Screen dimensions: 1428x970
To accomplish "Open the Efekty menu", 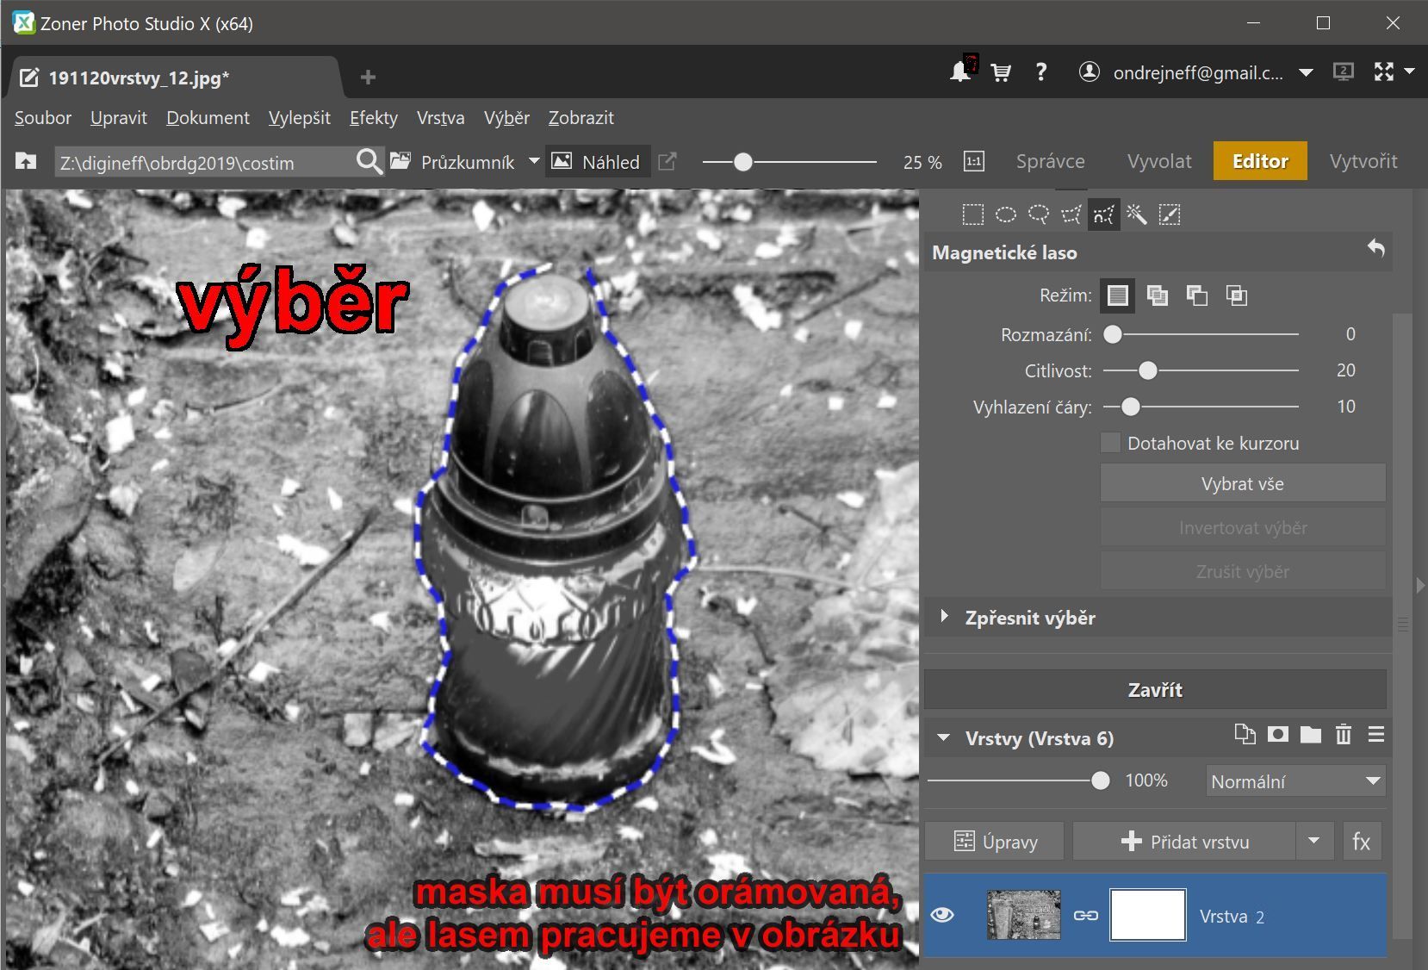I will pos(373,118).
